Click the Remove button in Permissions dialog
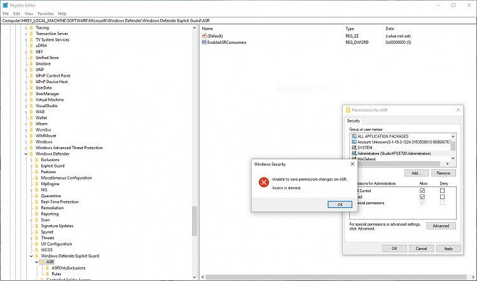 pyautogui.click(x=443, y=173)
